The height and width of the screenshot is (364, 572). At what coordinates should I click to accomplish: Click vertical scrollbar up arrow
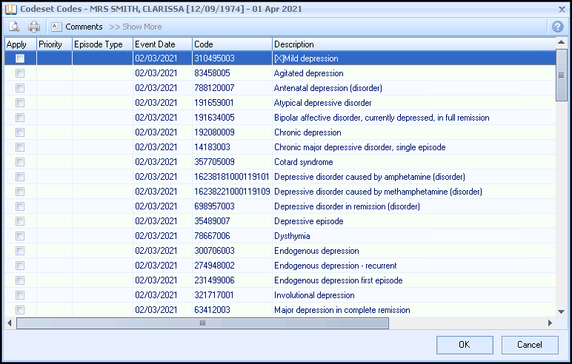562,43
